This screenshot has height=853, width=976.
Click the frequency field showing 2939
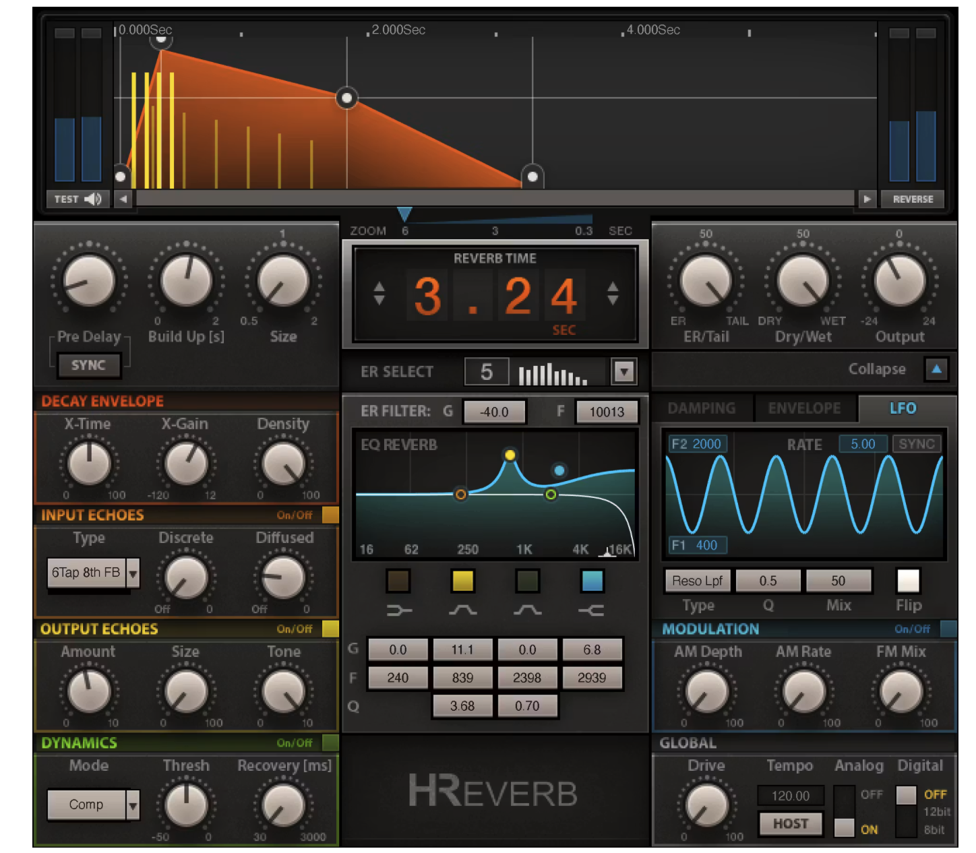[x=592, y=678]
